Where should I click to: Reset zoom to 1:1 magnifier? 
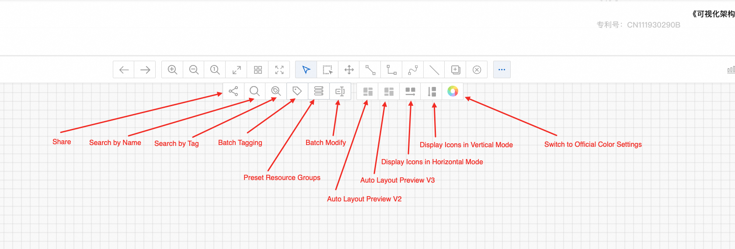pyautogui.click(x=215, y=69)
